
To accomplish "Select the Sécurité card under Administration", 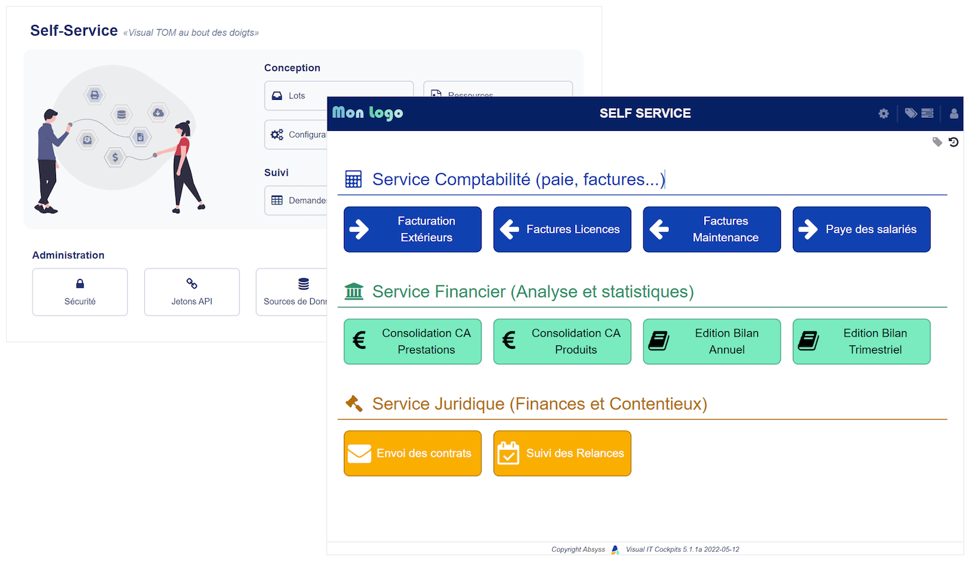I will (80, 291).
